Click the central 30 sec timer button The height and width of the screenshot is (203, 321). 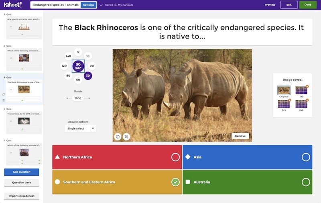(78, 66)
